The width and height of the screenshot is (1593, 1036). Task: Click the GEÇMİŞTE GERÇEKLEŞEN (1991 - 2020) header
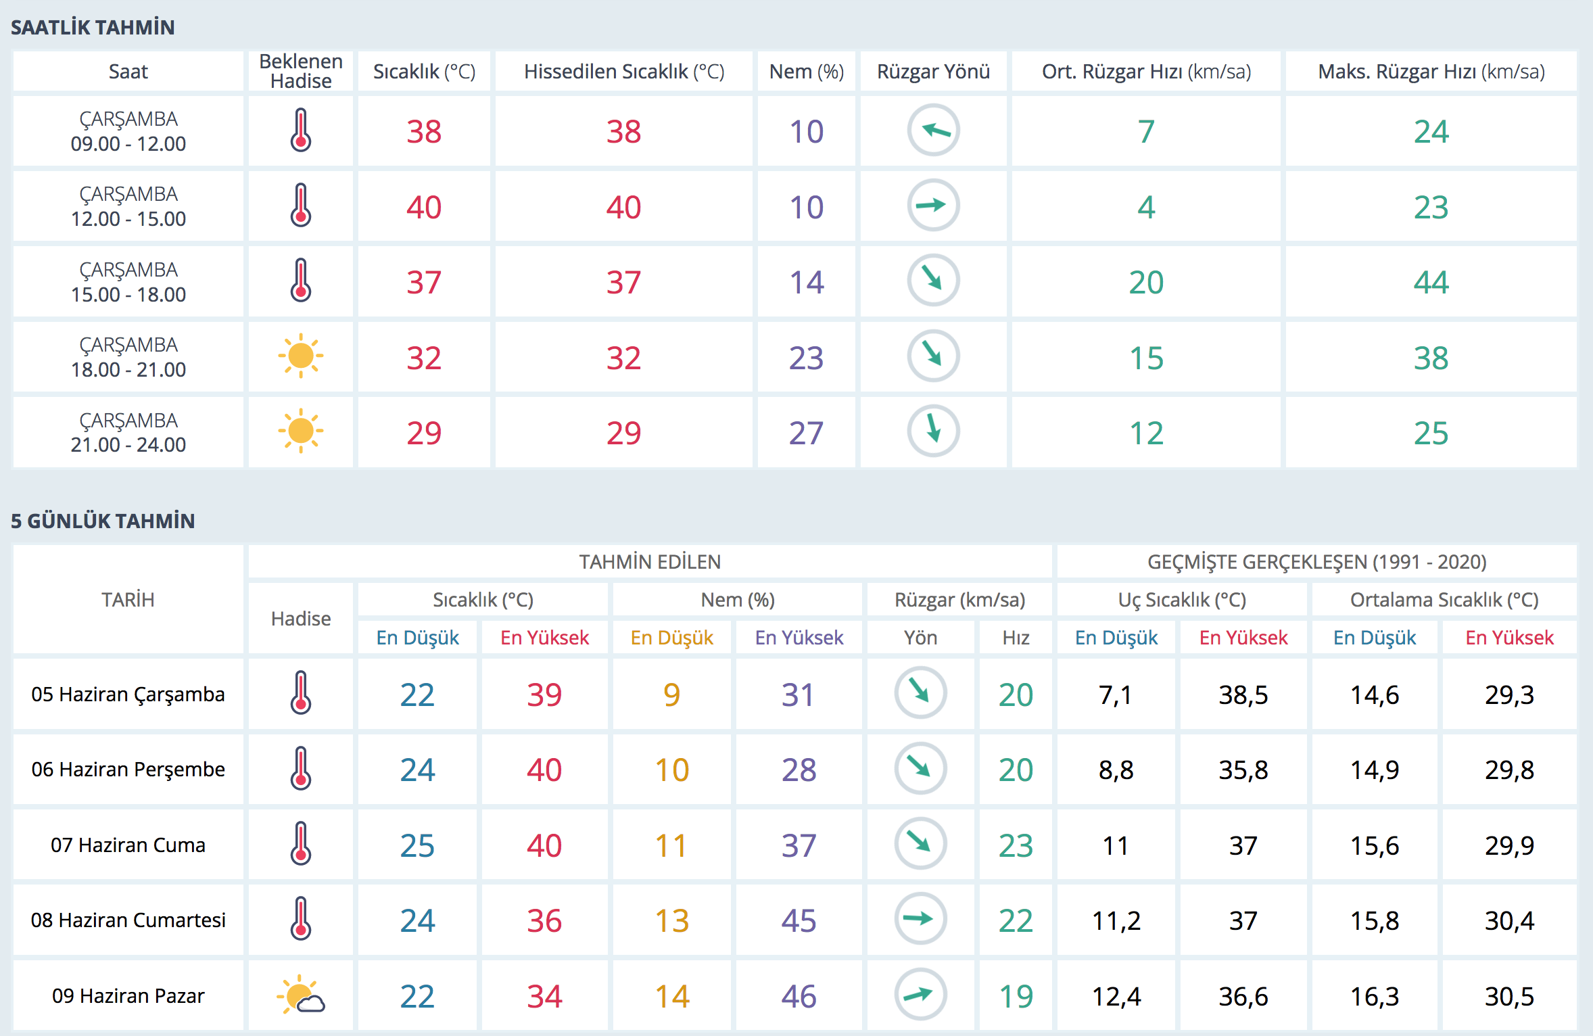[1316, 562]
